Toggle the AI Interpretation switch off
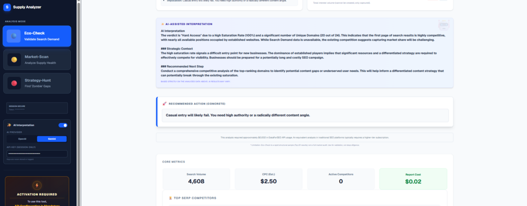Viewport: 527px width, 206px height. click(x=63, y=125)
